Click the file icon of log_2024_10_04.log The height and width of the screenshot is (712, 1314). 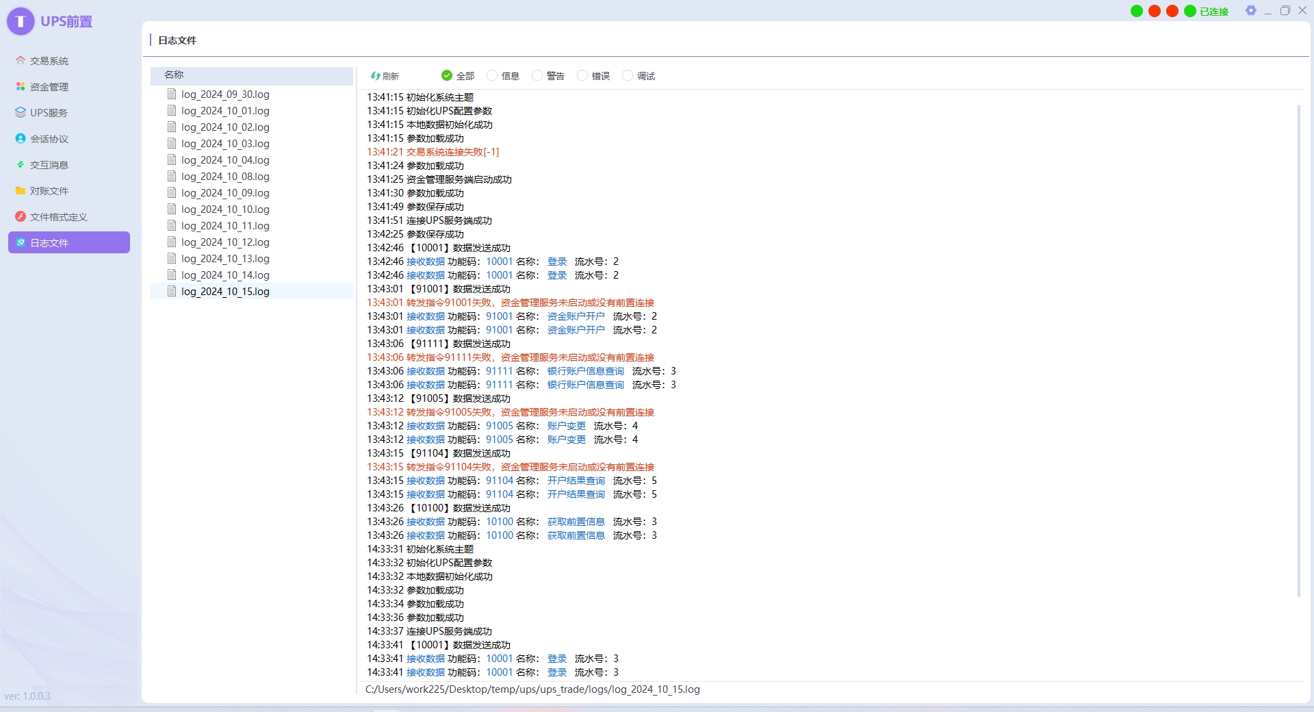tap(172, 160)
